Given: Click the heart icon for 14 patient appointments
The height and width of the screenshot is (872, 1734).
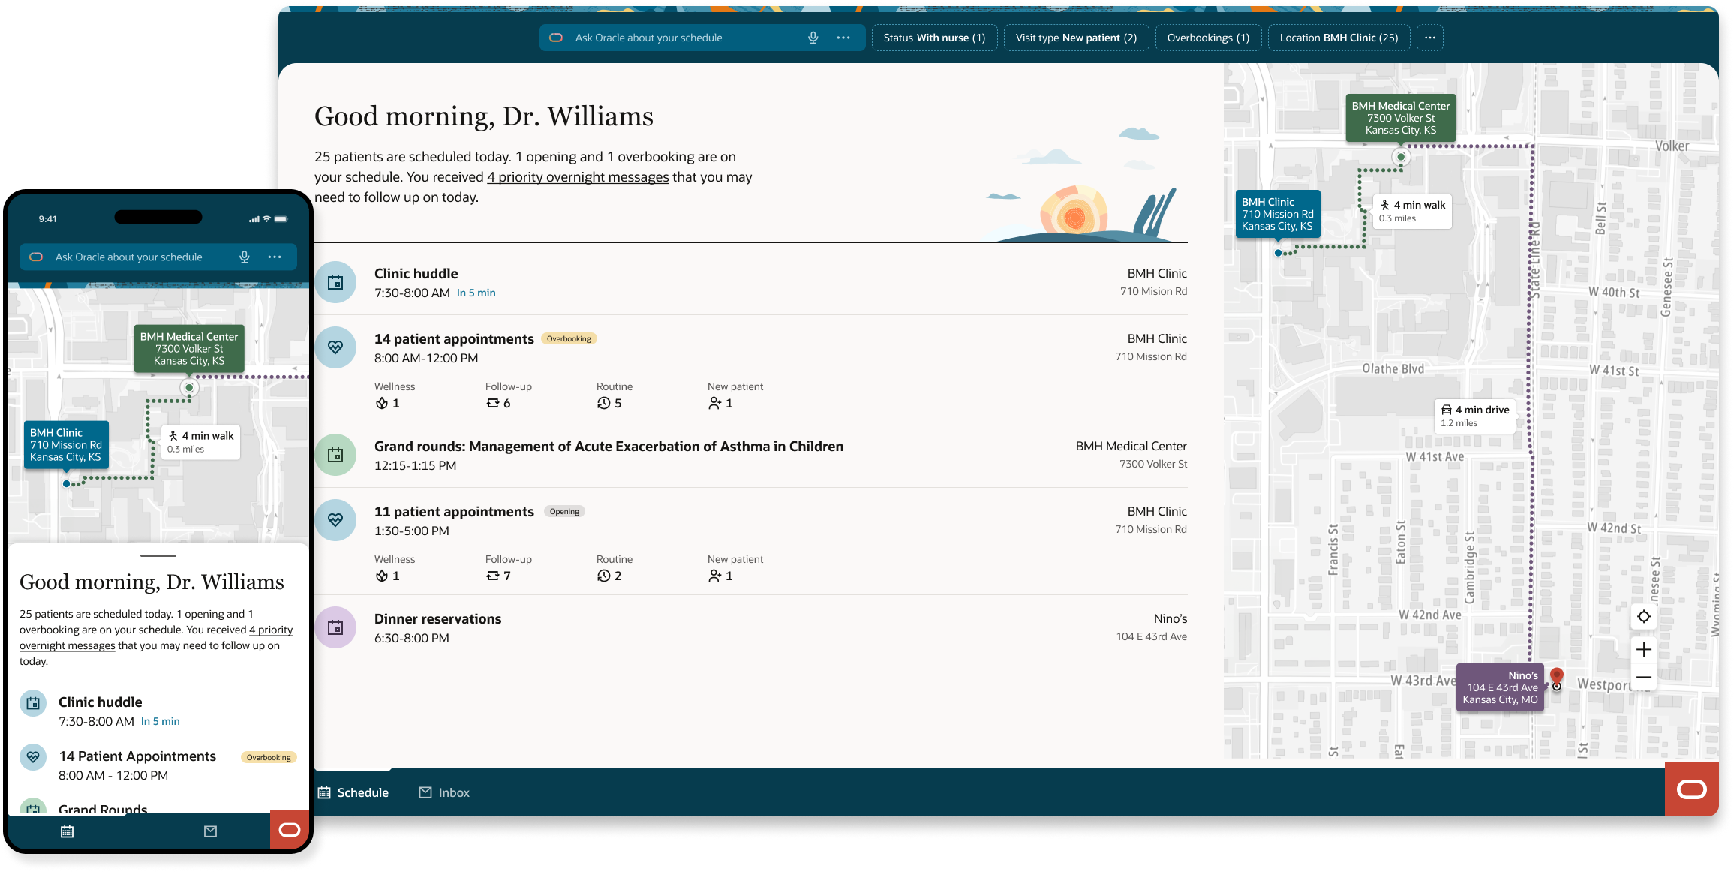Looking at the screenshot, I should tap(335, 347).
